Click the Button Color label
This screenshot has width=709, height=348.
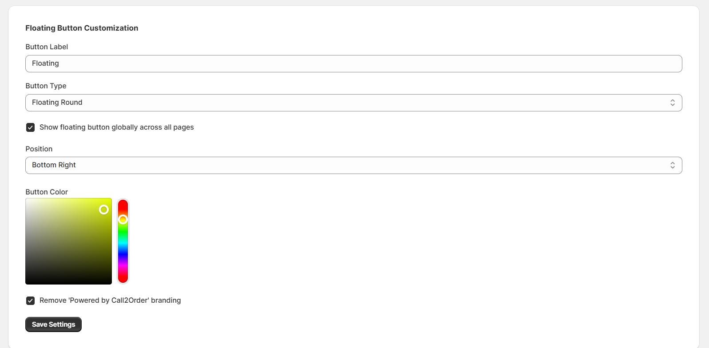coord(47,192)
